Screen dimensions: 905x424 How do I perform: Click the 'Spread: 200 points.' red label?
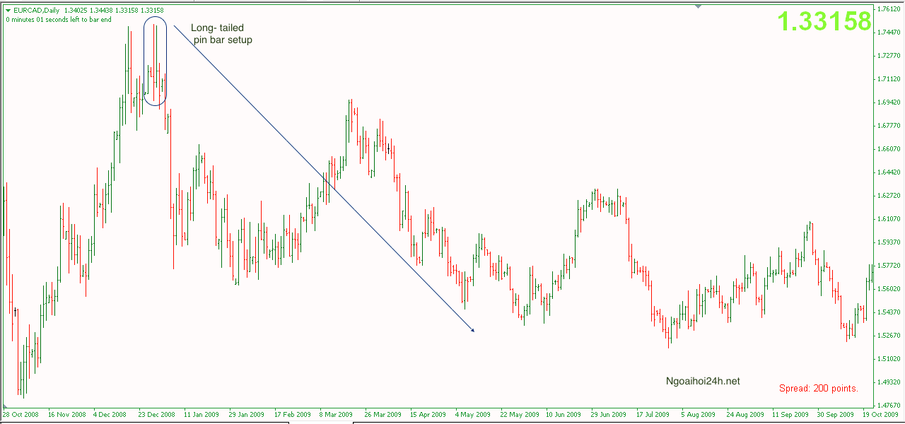coord(818,388)
